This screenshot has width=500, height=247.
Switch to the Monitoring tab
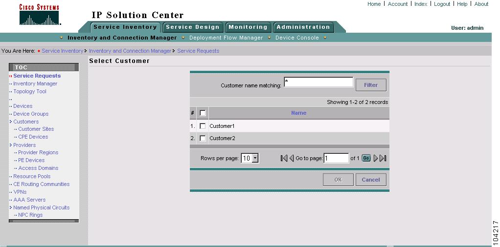(x=248, y=27)
